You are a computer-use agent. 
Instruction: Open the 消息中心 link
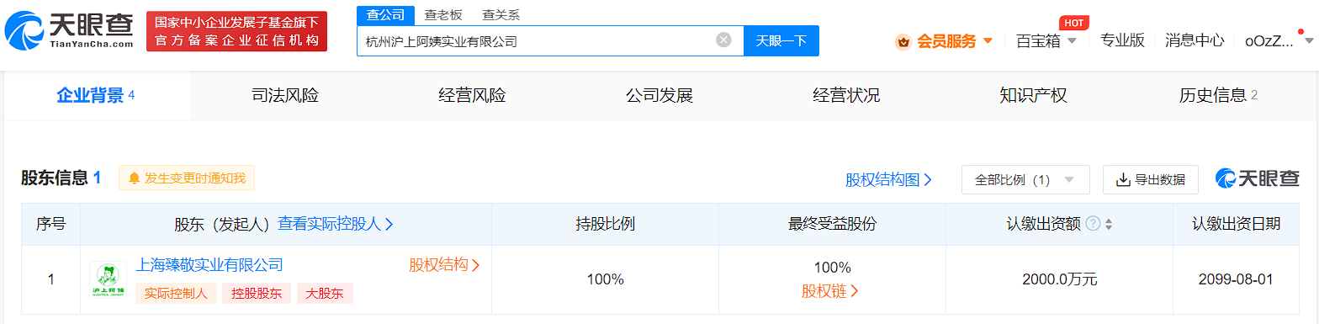[x=1195, y=40]
